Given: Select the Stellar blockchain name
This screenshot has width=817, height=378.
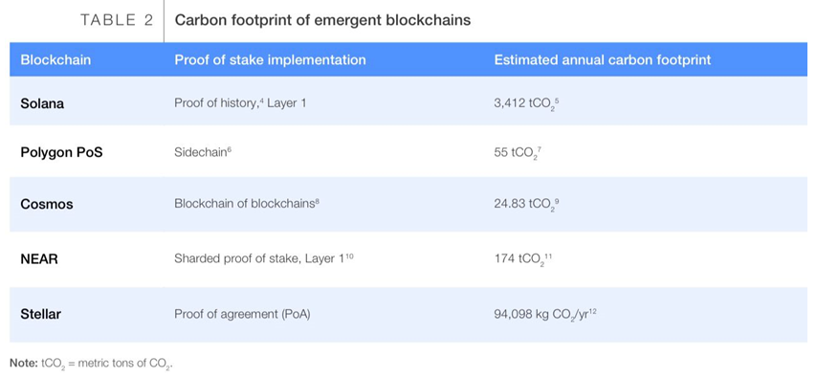Looking at the screenshot, I should [39, 315].
